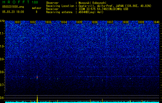Click the bright red meteor echo after 1832

coord(37,77)
